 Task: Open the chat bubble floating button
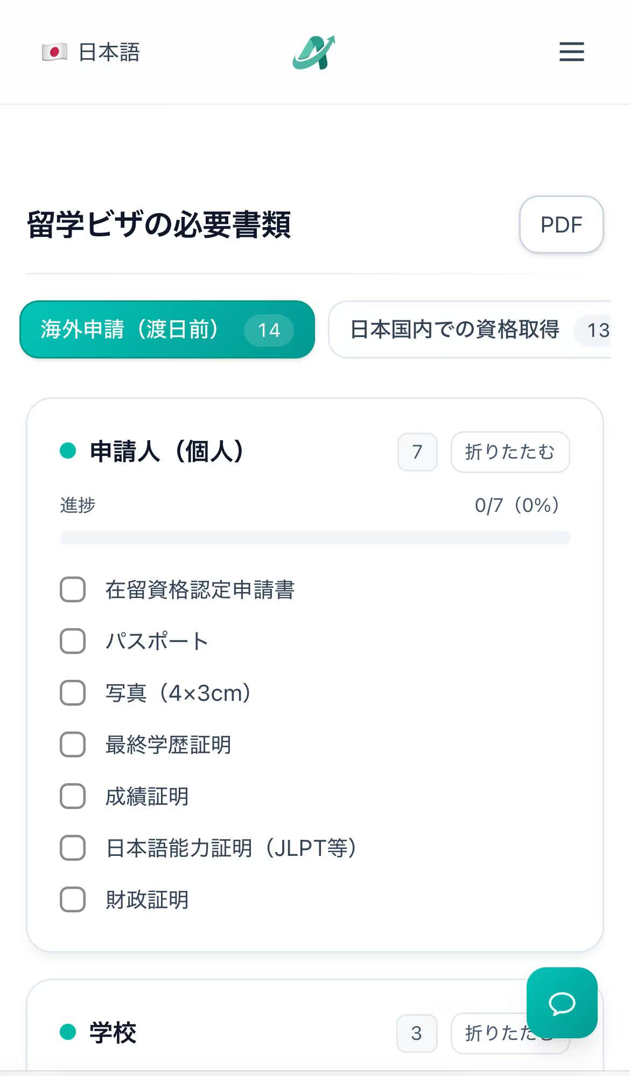[x=562, y=1002]
